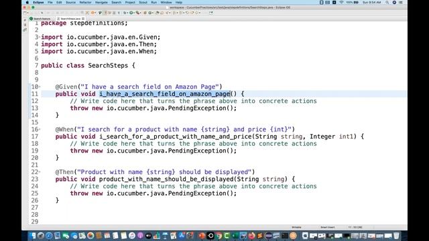This screenshot has height=241, width=429.
Task: Collapse the @Given method fold at line 10
Action: [40, 86]
